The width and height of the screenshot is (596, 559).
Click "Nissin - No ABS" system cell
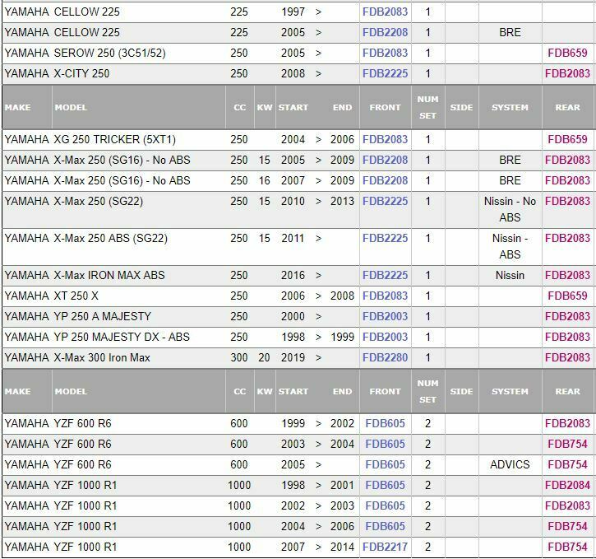click(x=510, y=209)
